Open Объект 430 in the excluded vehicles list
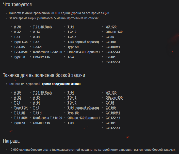The width and height of the screenshot is (179, 154). click(x=114, y=98)
